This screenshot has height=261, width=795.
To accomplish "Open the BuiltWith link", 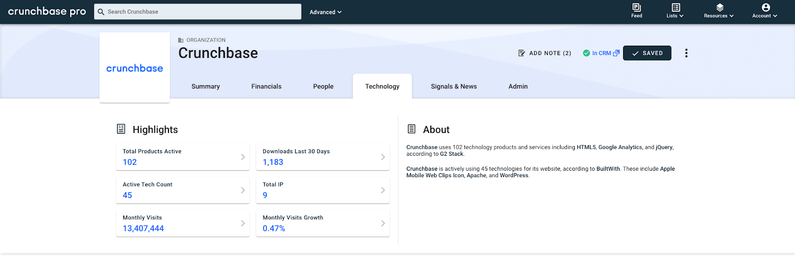I will [608, 169].
